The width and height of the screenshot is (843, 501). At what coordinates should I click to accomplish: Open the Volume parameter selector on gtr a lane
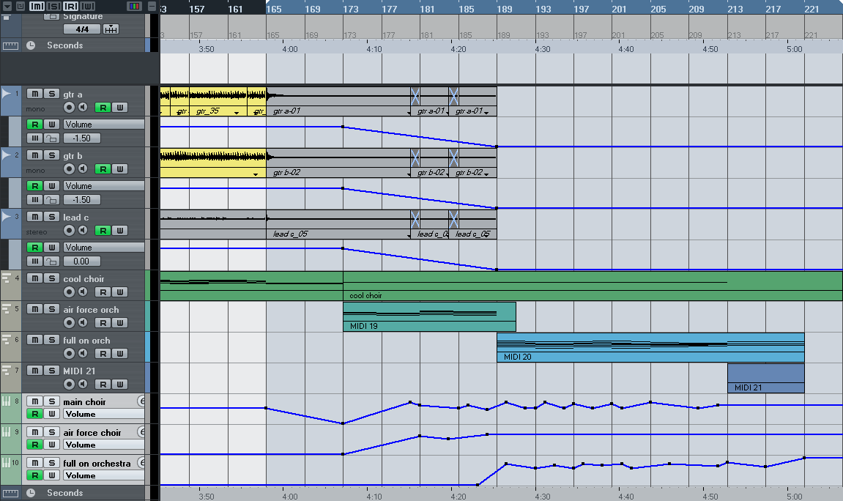104,125
